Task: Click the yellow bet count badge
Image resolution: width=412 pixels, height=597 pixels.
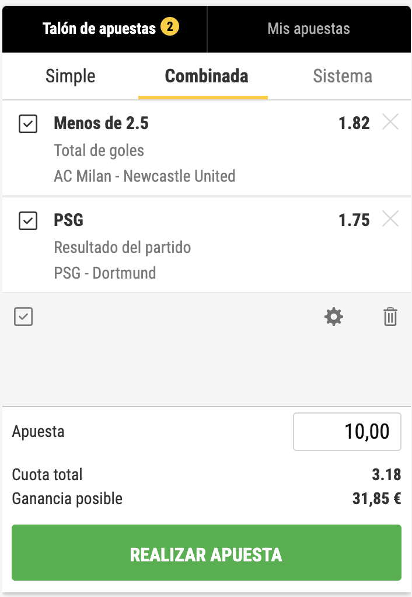Action: [170, 27]
